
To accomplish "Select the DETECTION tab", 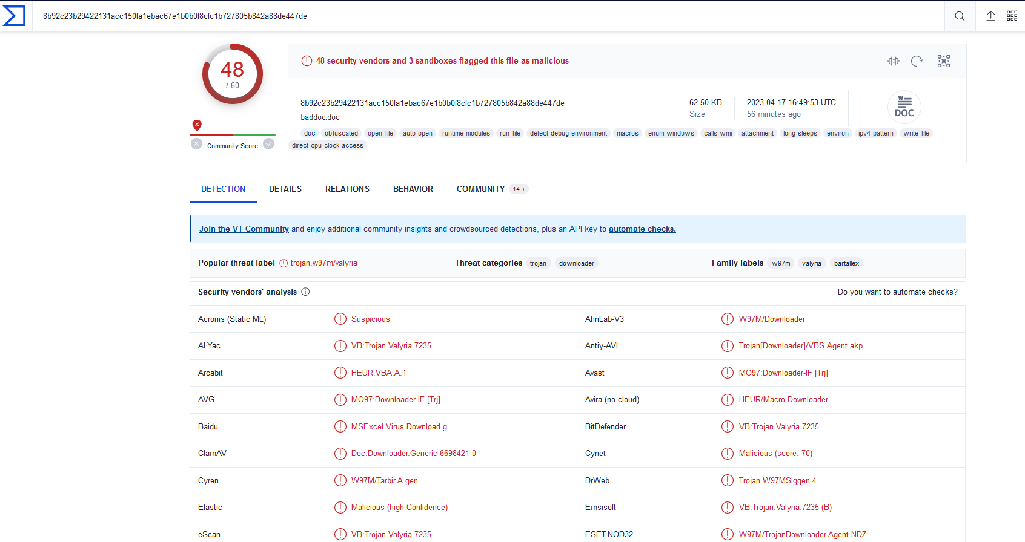I will [223, 189].
